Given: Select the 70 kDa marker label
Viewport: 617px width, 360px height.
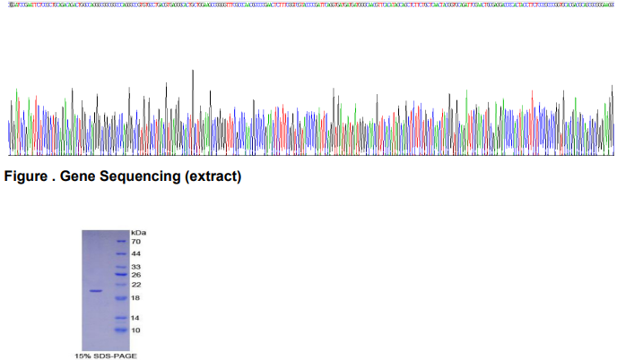Looking at the screenshot, I should pos(135,241).
